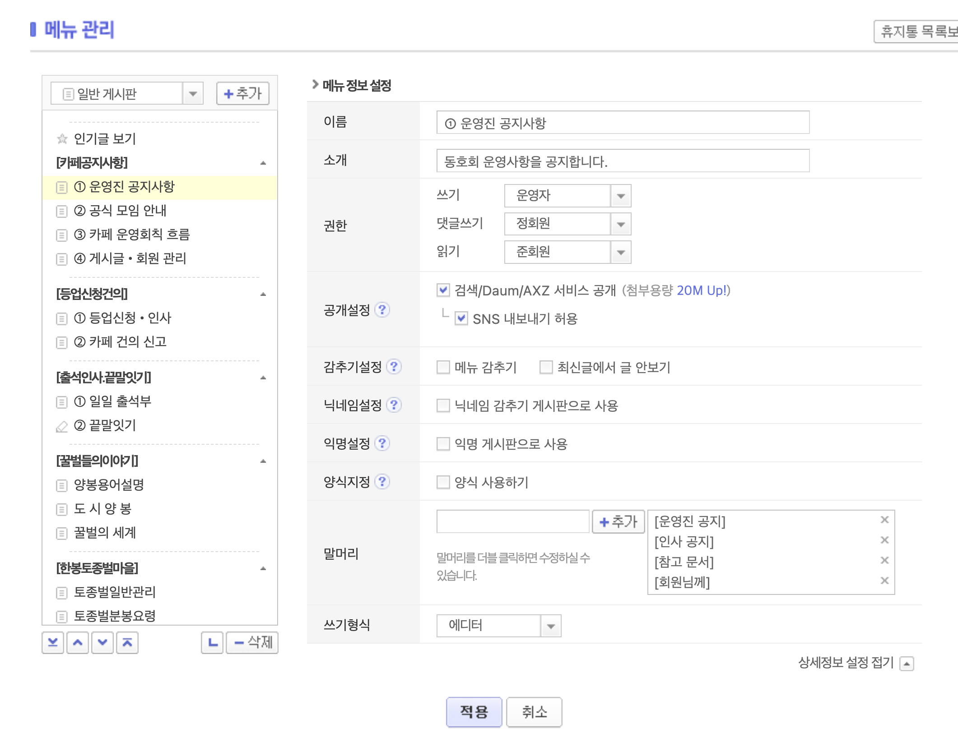This screenshot has height=737, width=958.
Task: Click the indent (L-shaped) icon button
Action: (x=212, y=642)
